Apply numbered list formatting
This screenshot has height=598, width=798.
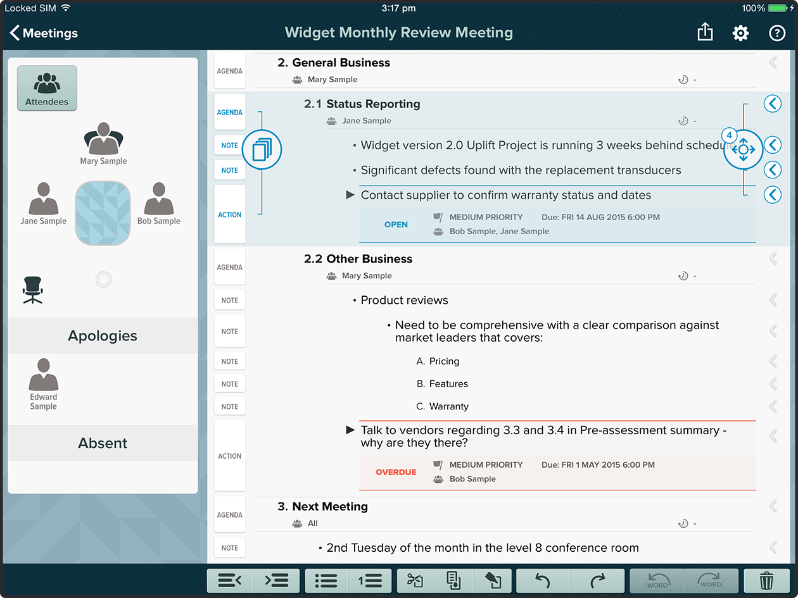click(x=370, y=580)
